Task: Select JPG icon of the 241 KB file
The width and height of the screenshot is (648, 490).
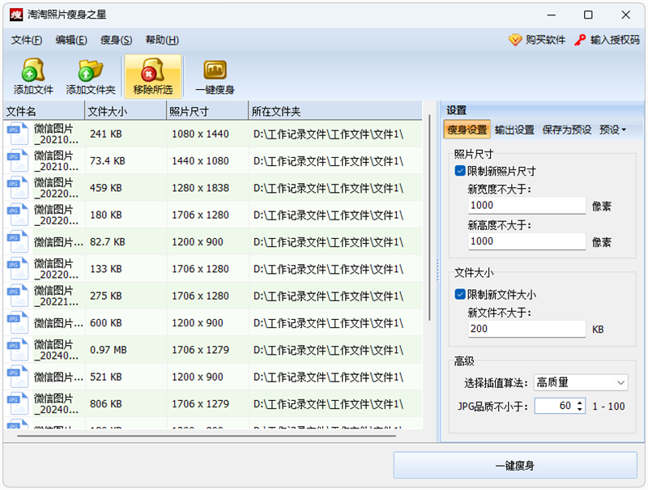Action: point(17,134)
